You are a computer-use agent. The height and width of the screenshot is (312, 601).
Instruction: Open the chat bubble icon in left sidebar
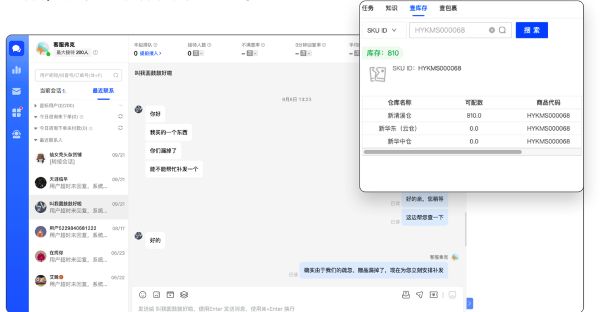pos(17,49)
